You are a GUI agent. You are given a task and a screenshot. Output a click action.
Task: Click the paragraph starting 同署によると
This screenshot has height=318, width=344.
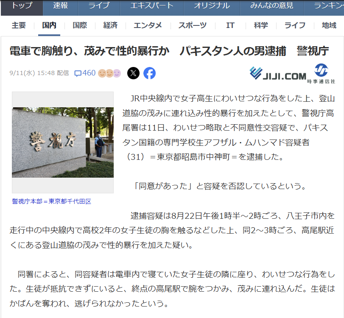pyautogui.click(x=173, y=289)
